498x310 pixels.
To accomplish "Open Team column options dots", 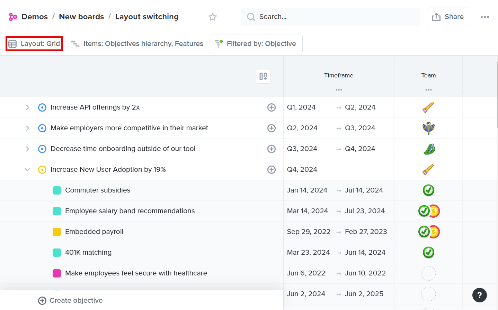I will tap(428, 90).
